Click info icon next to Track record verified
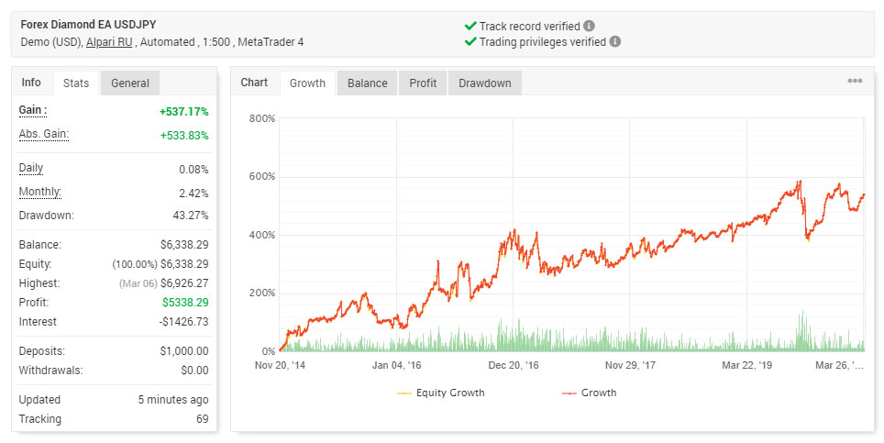This screenshot has width=884, height=443. point(589,26)
